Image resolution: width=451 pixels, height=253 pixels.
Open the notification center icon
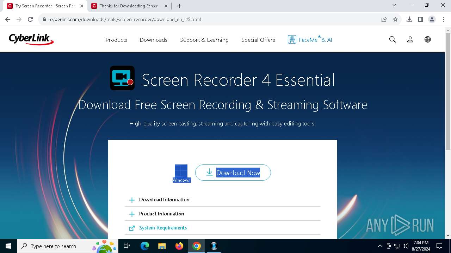pyautogui.click(x=439, y=246)
